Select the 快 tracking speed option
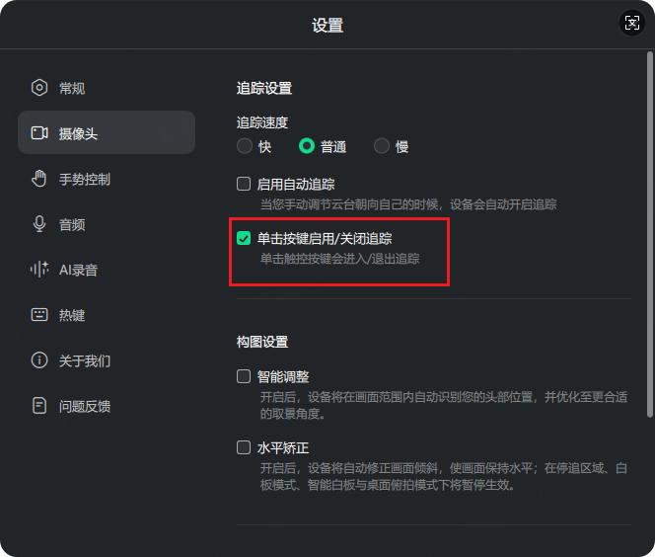655x557 pixels. point(245,146)
